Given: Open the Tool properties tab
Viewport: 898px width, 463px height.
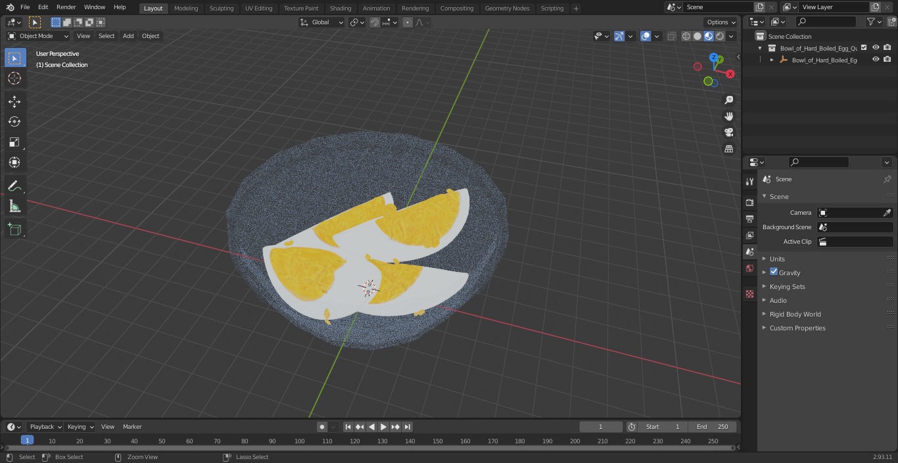Looking at the screenshot, I should [749, 181].
